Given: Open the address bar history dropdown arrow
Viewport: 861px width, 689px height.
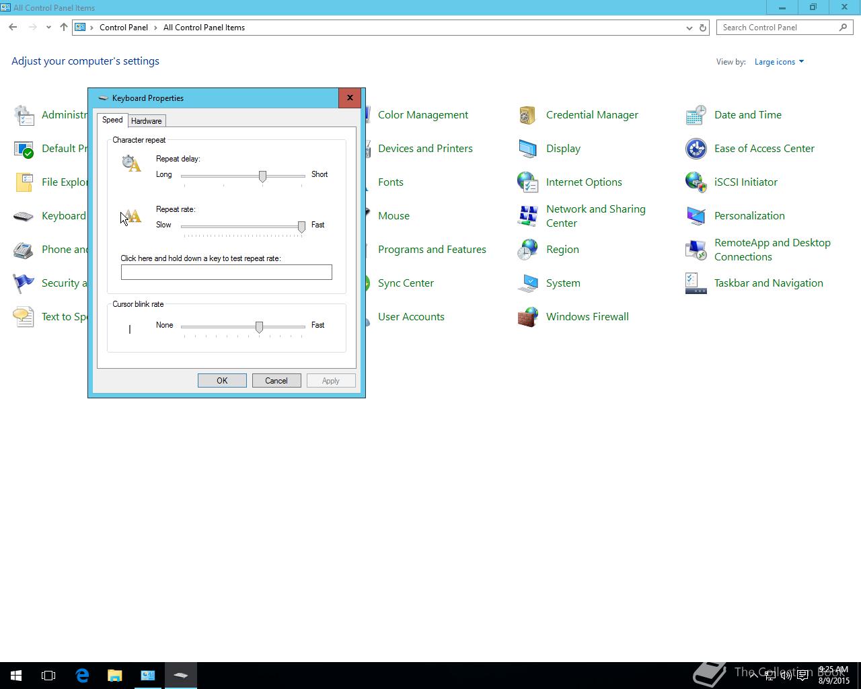Looking at the screenshot, I should 689,28.
